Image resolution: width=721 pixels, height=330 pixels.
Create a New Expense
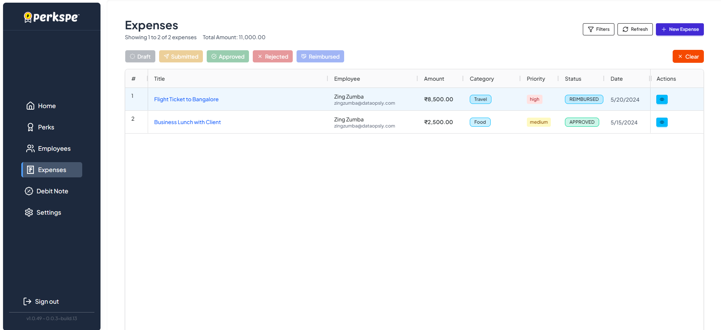coord(680,29)
